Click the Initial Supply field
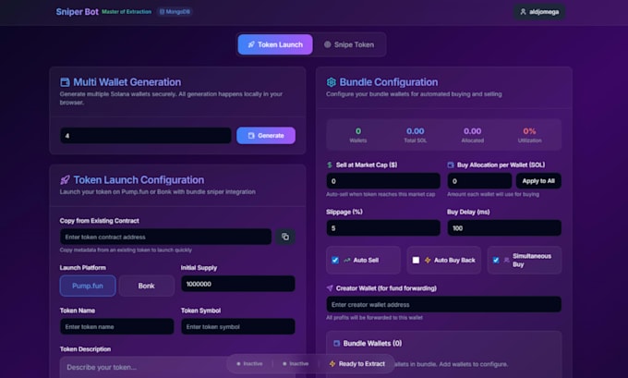This screenshot has width=628, height=378. 238,284
